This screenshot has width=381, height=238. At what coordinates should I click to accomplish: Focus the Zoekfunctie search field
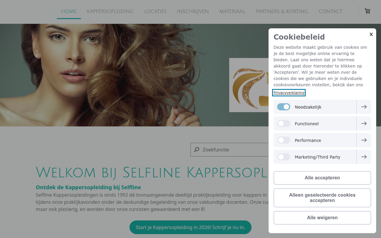pyautogui.click(x=229, y=150)
